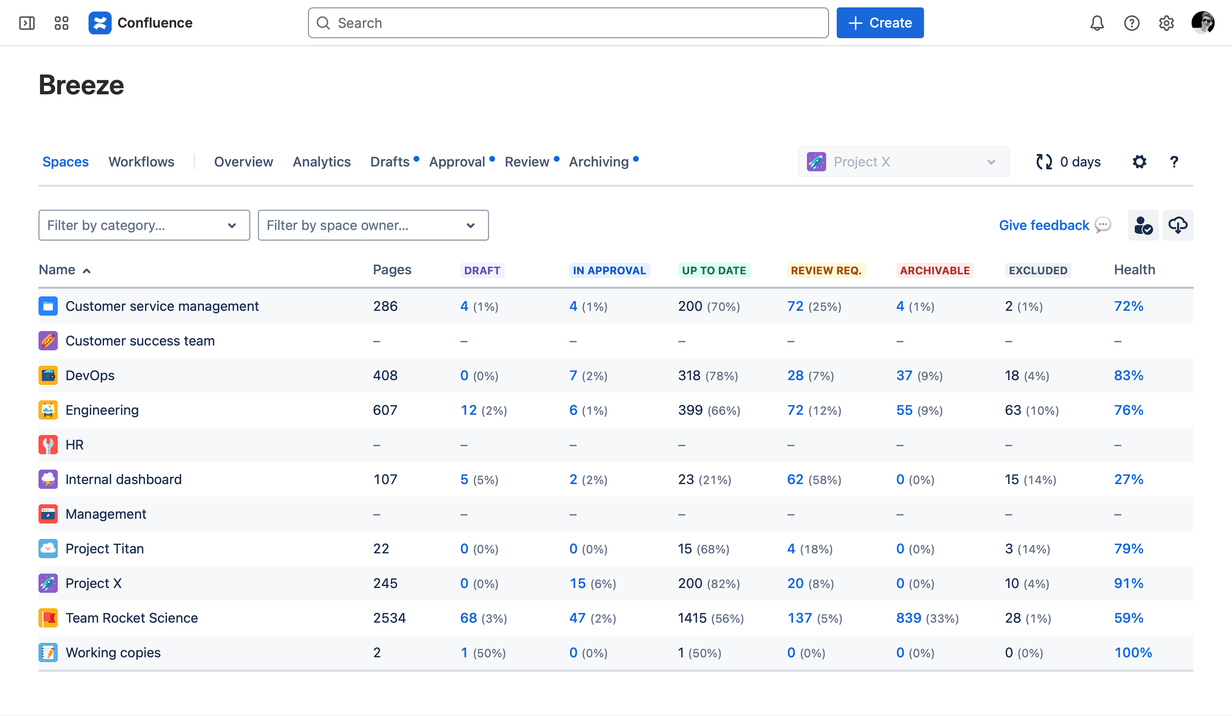Collapse the sidebar with the panel icon
Screen dimensions: 1232x716
[27, 22]
